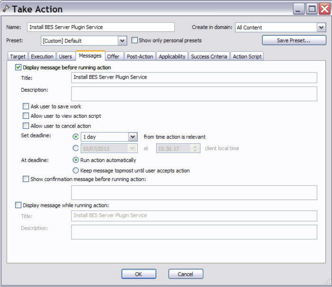
Task: Select the specific date deadline radio button
Action: click(75, 148)
